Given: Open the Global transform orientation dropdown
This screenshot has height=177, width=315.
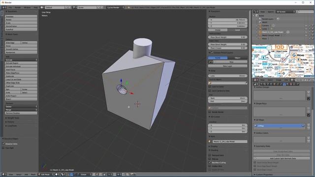Looking at the screenshot, I should click(x=86, y=175).
